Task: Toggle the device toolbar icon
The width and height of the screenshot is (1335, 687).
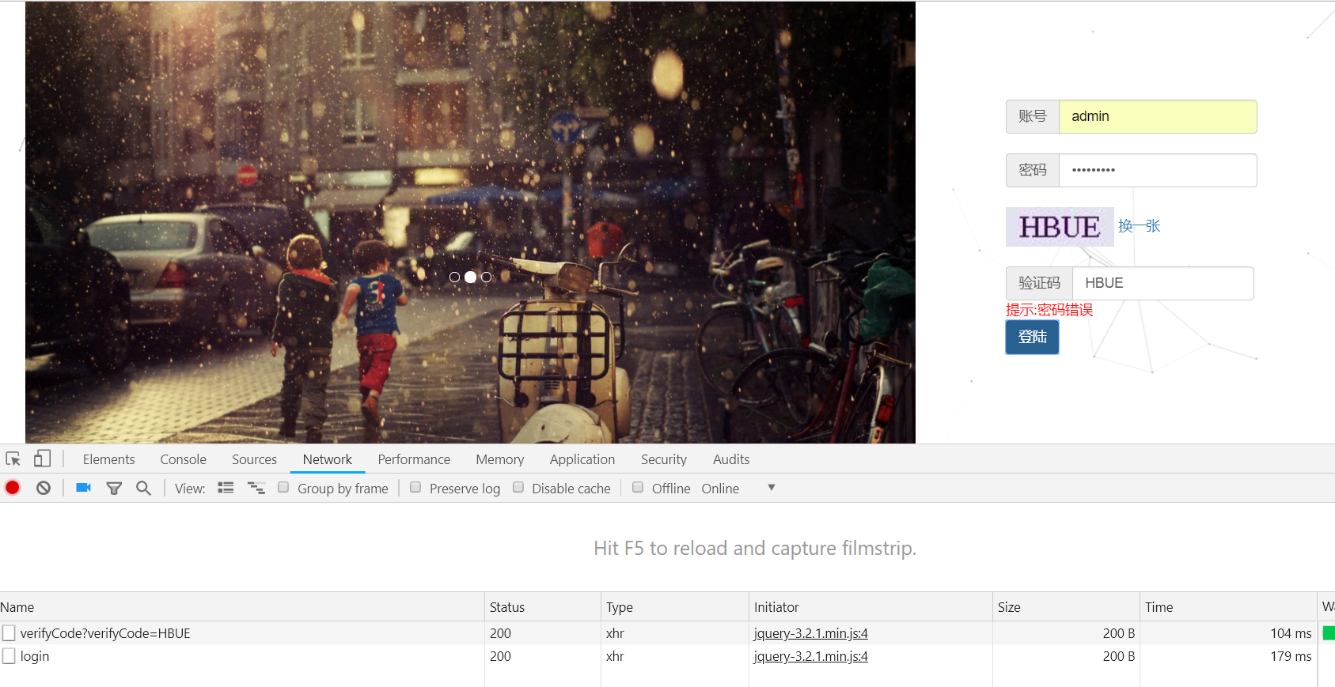Action: 42,459
